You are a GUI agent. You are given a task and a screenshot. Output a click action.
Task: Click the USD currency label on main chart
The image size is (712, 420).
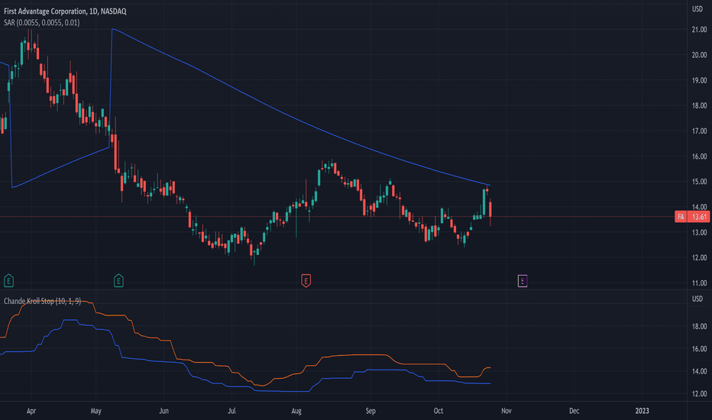pyautogui.click(x=697, y=9)
